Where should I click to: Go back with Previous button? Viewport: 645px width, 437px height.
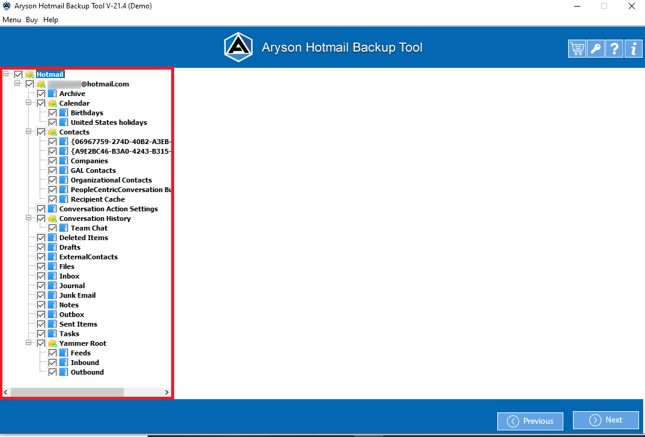[x=530, y=421]
